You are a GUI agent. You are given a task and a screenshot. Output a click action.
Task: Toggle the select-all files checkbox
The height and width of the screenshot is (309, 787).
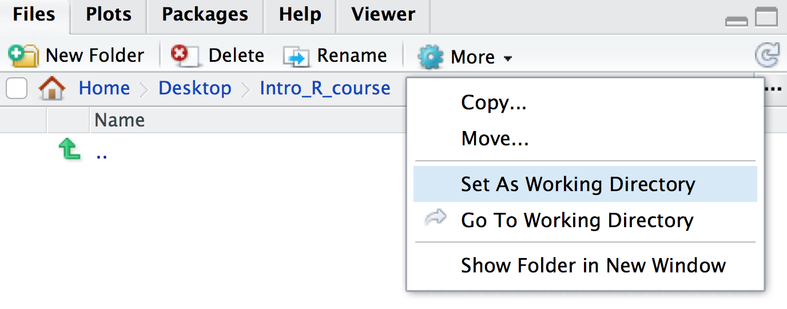(x=17, y=89)
